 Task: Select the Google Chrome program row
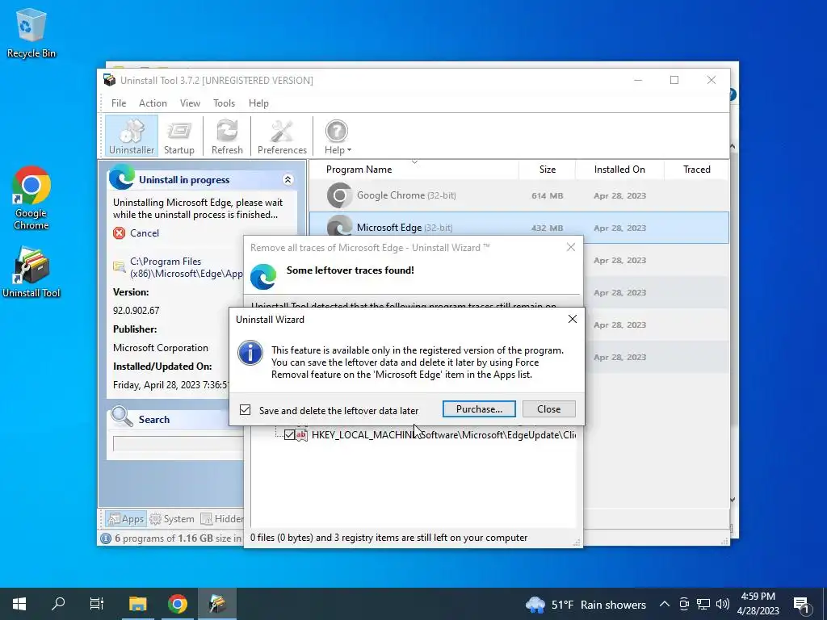tap(518, 195)
